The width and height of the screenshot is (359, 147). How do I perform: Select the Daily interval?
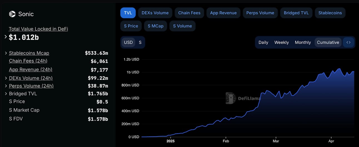tap(263, 42)
